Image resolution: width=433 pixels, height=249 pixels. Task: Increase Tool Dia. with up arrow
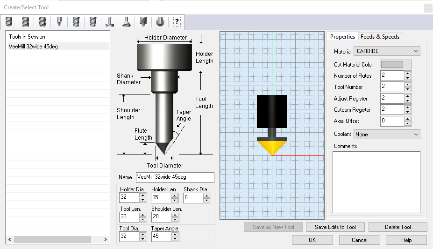142,234
